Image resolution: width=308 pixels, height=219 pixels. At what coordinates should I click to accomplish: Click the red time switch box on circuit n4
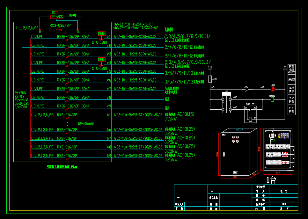102,60
